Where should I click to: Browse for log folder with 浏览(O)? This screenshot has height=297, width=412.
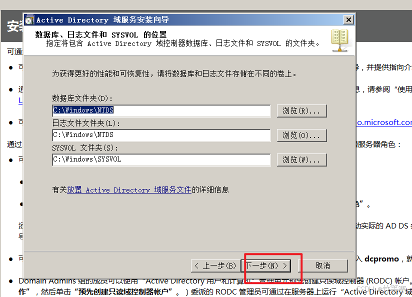[301, 135]
